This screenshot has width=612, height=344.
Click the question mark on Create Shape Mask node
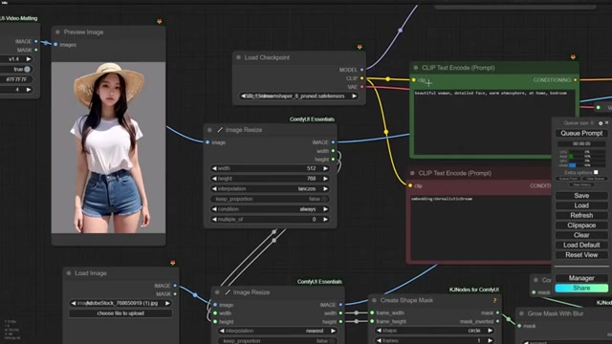point(495,300)
